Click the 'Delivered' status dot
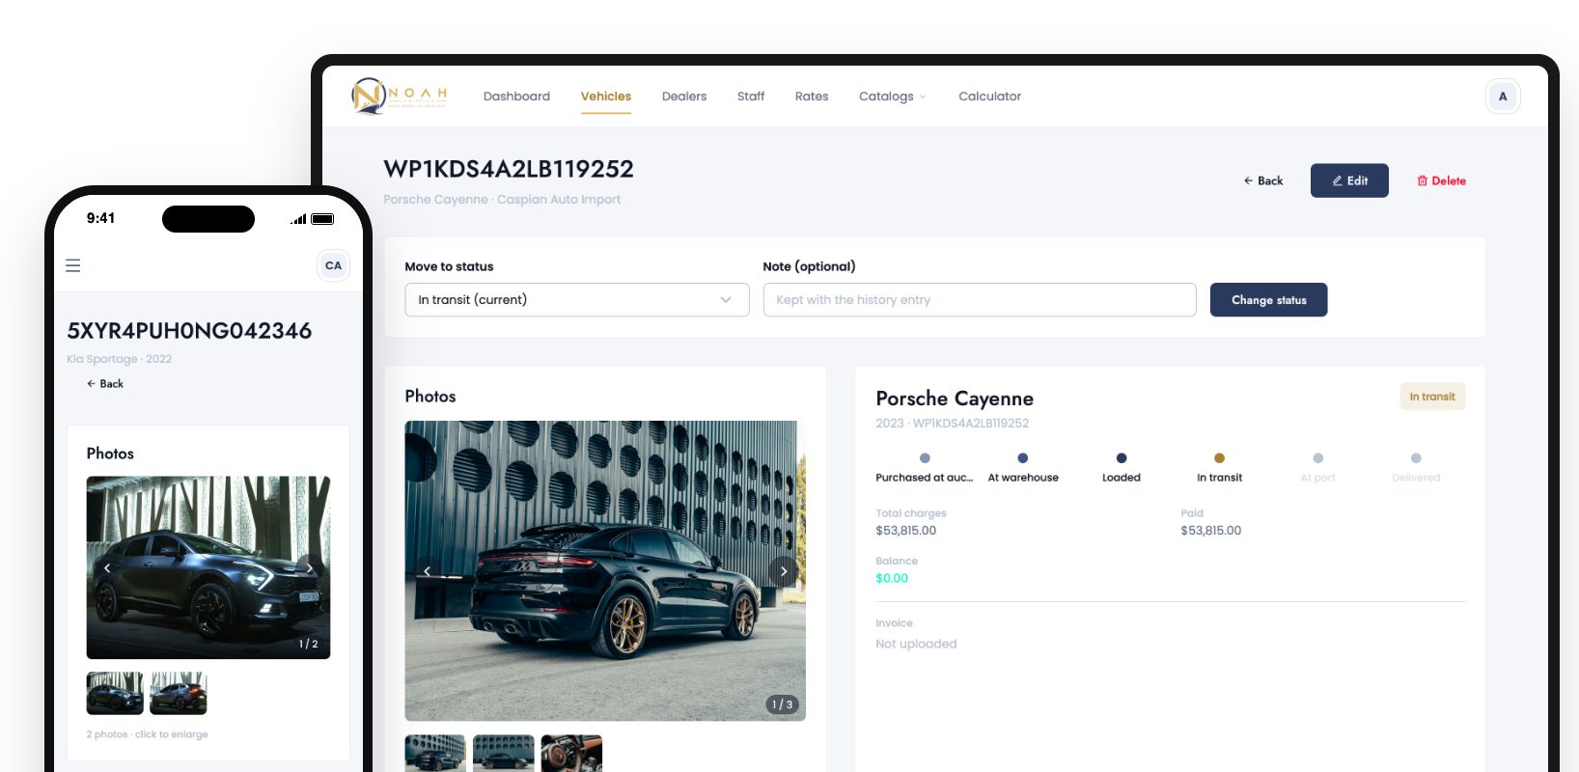 (x=1416, y=458)
